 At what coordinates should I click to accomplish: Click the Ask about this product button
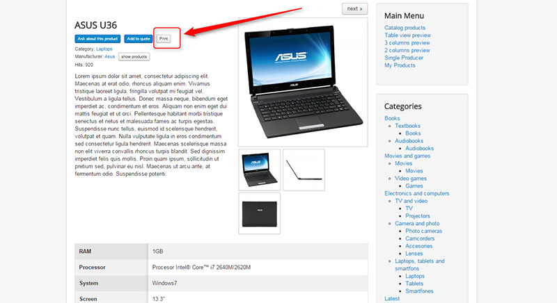coord(97,39)
